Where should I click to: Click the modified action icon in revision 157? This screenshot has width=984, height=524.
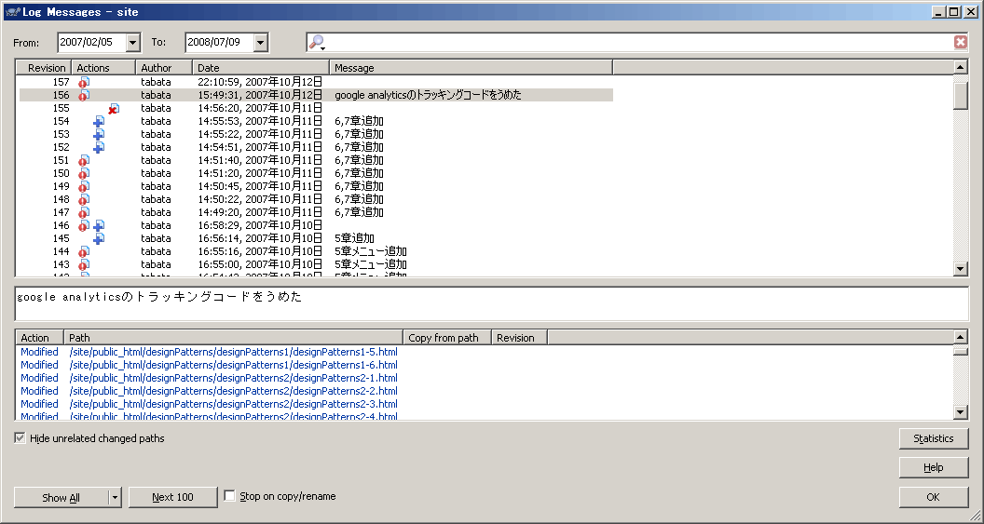tap(84, 83)
